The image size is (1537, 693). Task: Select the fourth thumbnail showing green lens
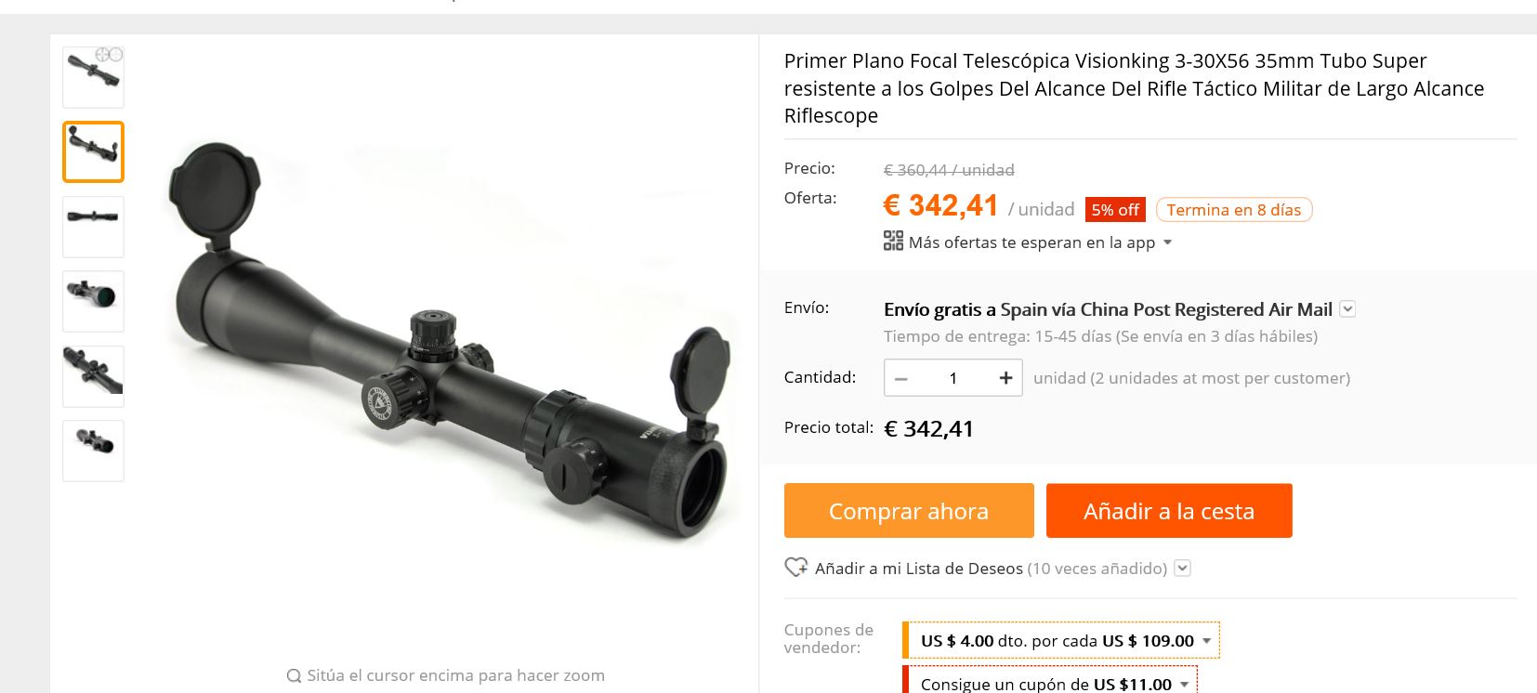click(x=93, y=301)
